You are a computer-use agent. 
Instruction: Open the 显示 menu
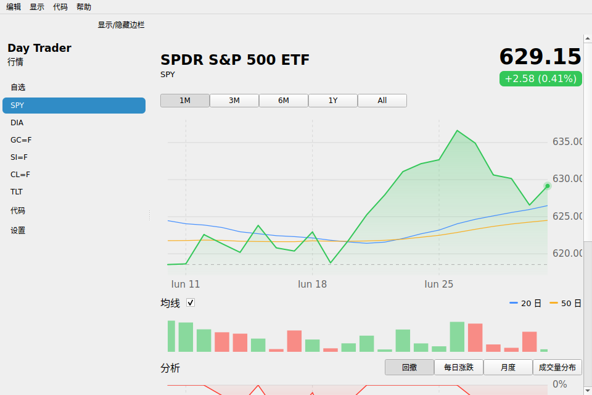(x=37, y=7)
